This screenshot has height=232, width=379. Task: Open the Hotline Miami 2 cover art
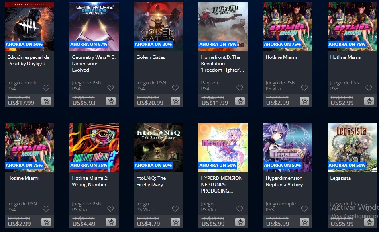[x=94, y=148]
